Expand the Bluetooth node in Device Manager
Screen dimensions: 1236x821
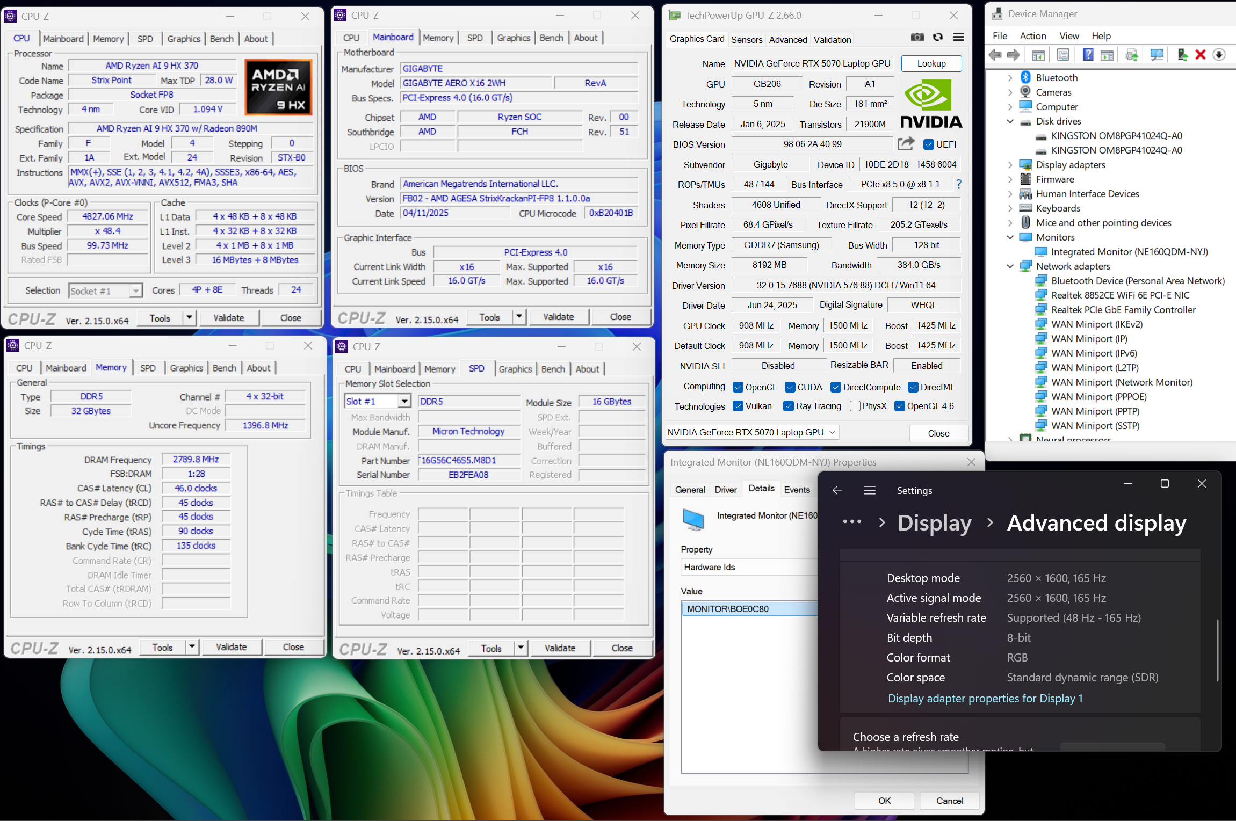pos(1010,78)
